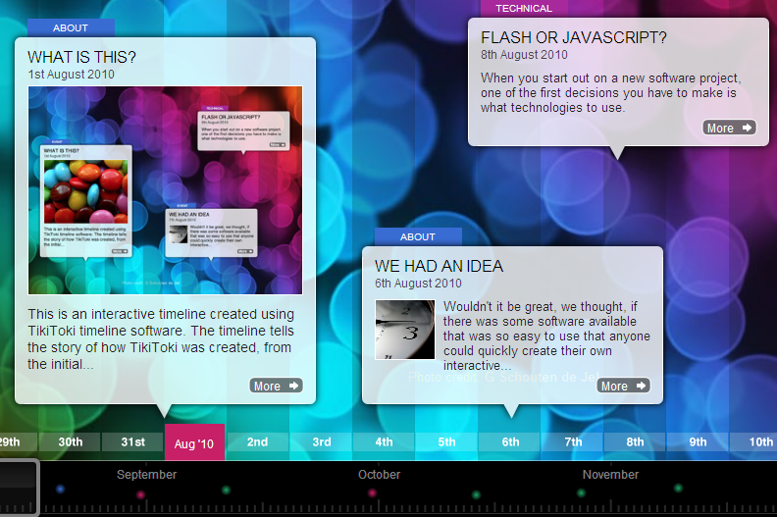Select the 2nd date marker

[258, 441]
